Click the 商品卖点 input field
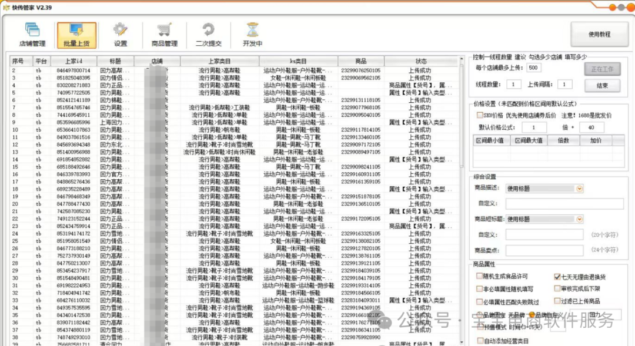This screenshot has width=635, height=346. [544, 250]
